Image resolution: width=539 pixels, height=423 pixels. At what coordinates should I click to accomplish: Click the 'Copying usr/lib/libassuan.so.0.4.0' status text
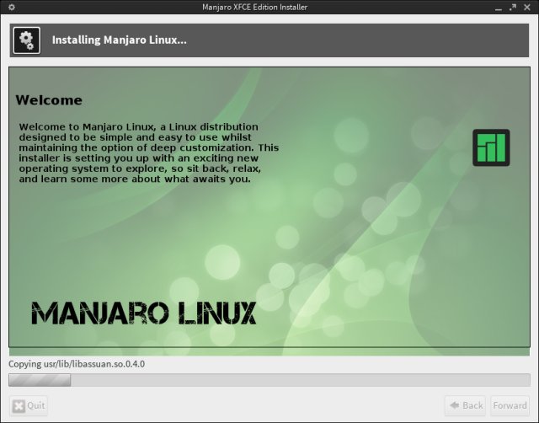click(77, 364)
